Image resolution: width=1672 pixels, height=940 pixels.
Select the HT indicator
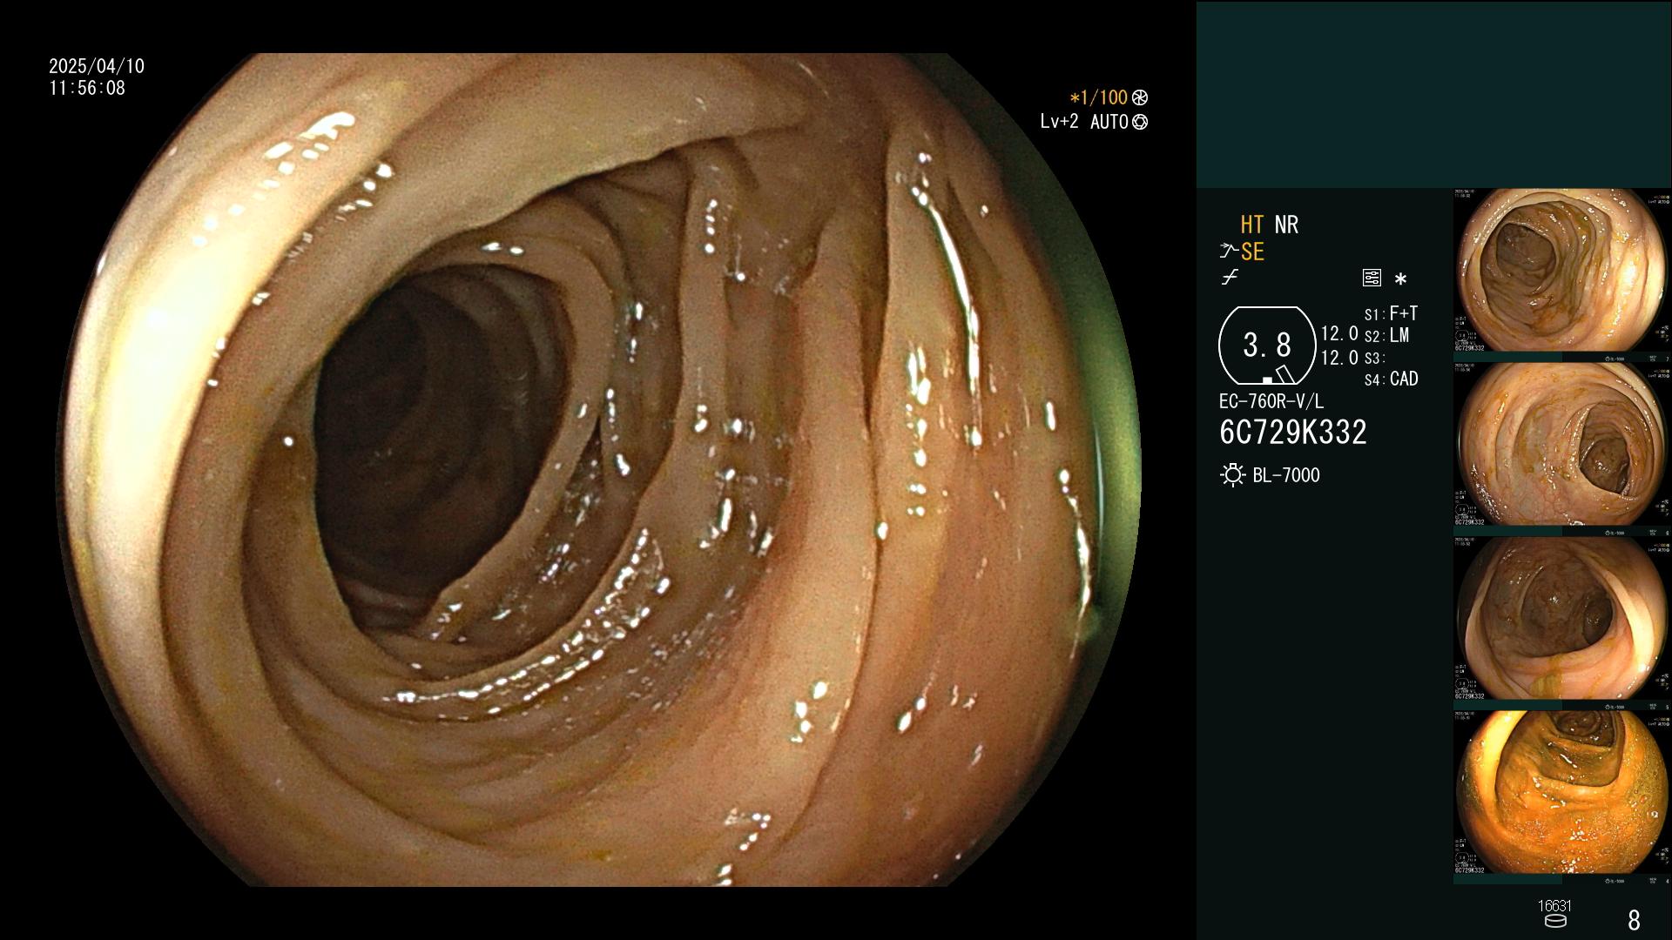[1252, 225]
